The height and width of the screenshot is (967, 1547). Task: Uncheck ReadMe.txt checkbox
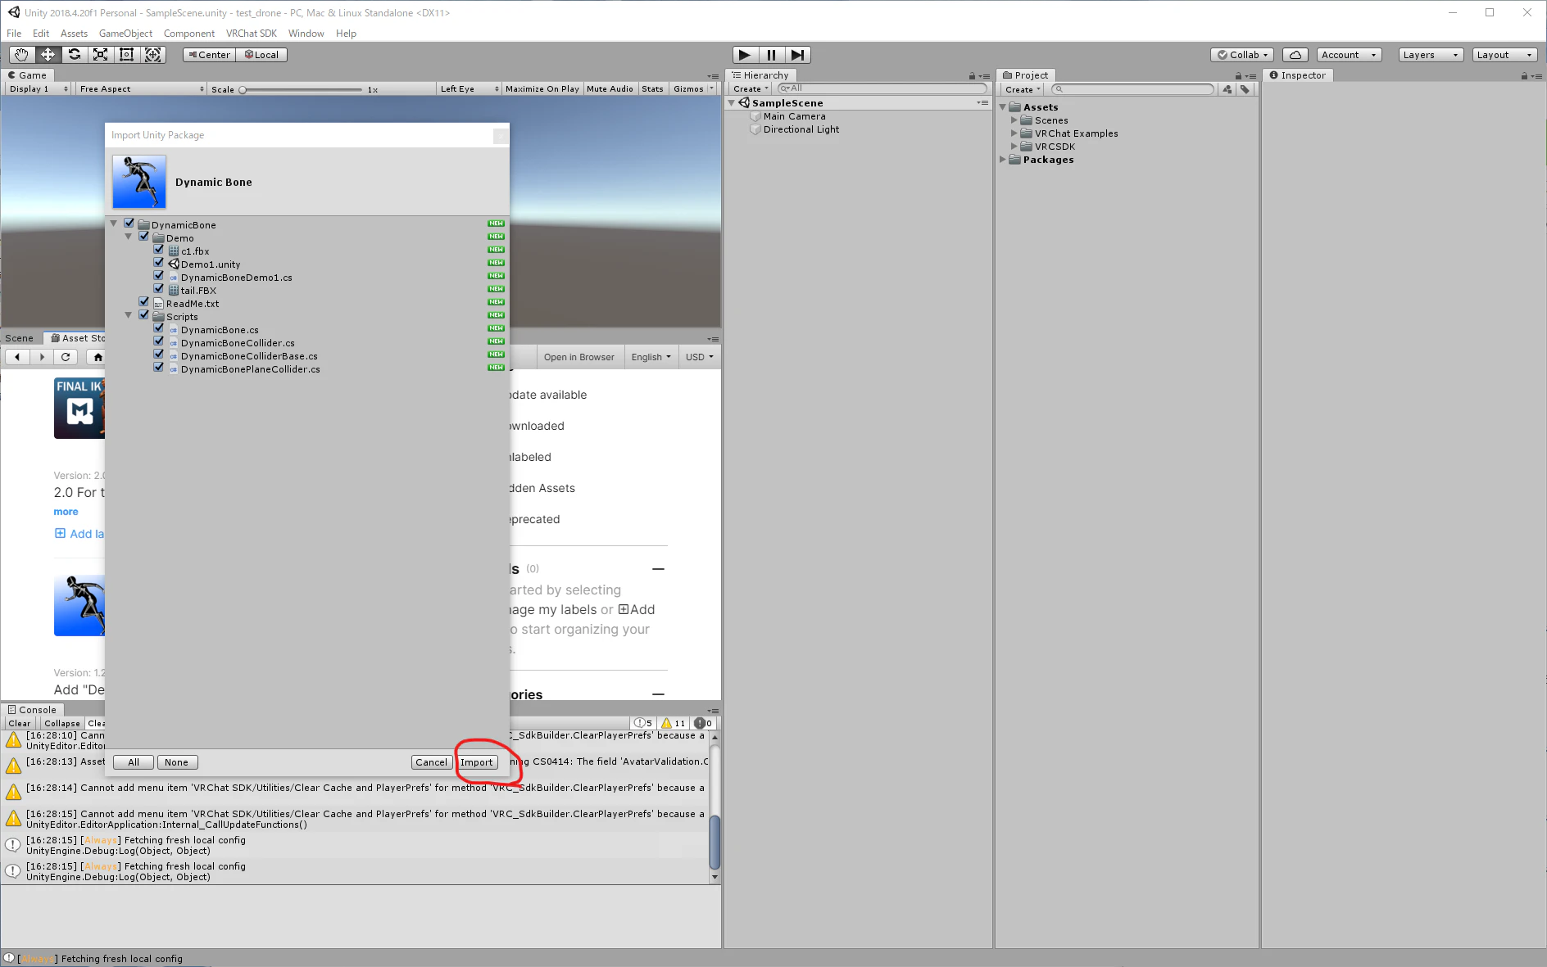click(144, 302)
